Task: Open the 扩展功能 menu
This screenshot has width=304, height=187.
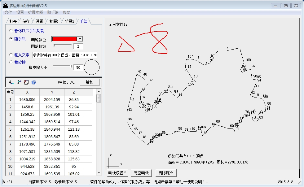Action: (x=35, y=12)
